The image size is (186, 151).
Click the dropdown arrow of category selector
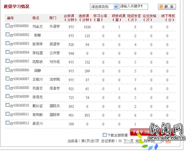pyautogui.click(x=116, y=7)
